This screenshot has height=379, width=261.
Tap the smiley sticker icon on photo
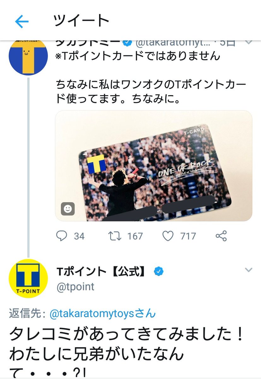tap(68, 208)
